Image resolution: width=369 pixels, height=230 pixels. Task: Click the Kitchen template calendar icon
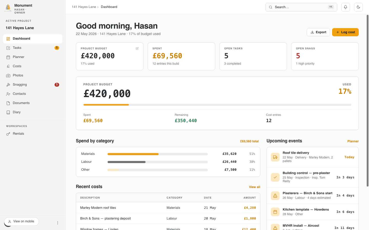click(275, 212)
